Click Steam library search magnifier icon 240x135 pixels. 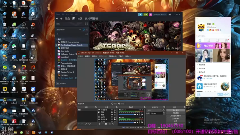(x=58, y=34)
